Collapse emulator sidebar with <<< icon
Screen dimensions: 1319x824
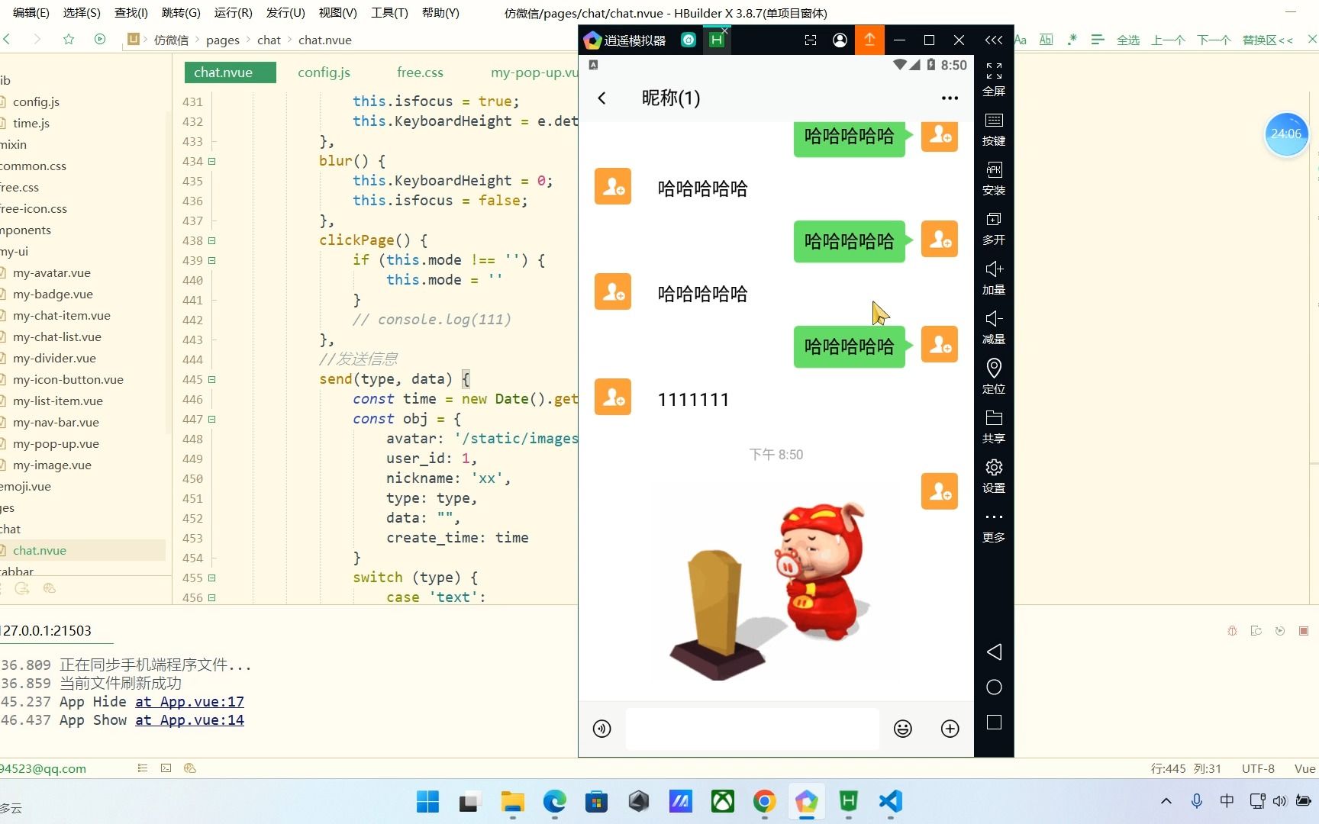coord(994,40)
